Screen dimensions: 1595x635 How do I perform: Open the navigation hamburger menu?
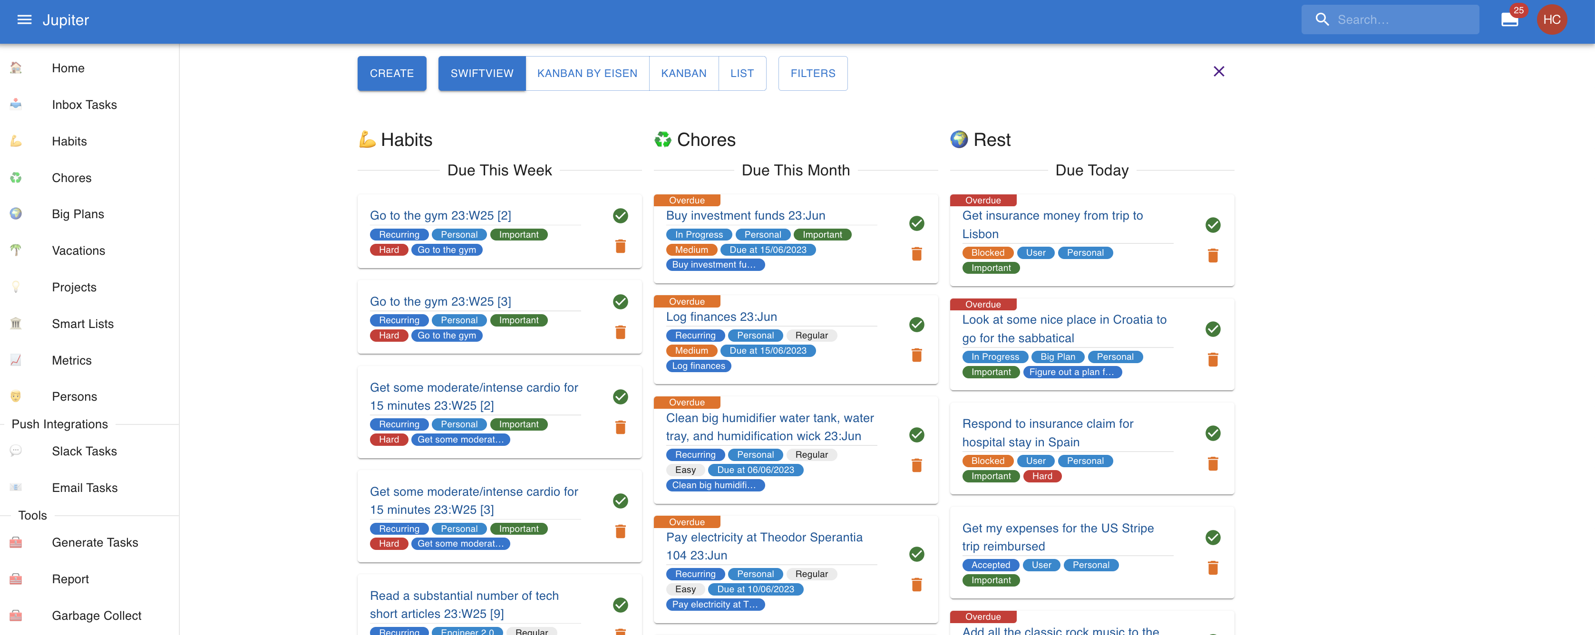24,19
